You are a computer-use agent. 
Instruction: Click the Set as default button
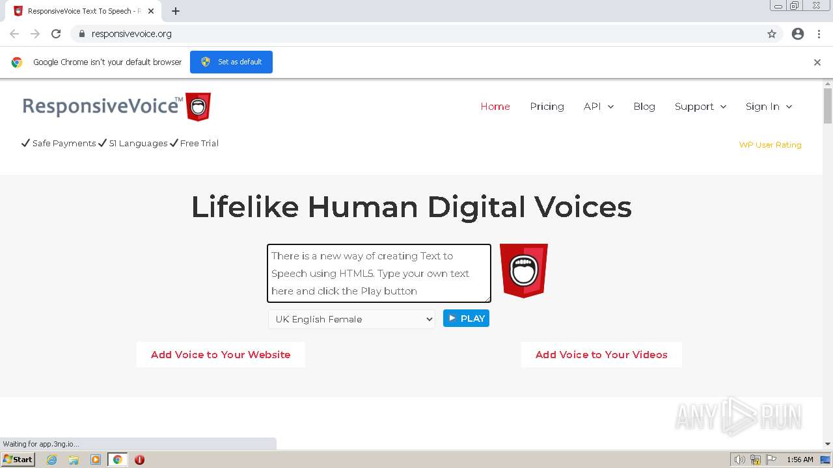point(231,62)
